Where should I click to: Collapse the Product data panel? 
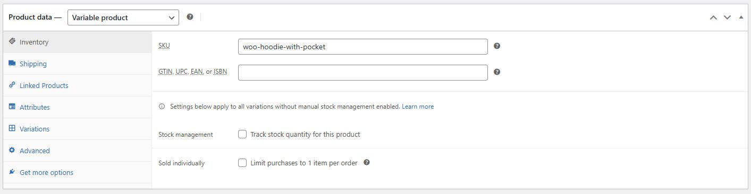(741, 17)
